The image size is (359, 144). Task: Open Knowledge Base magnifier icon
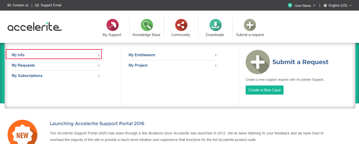(x=147, y=25)
